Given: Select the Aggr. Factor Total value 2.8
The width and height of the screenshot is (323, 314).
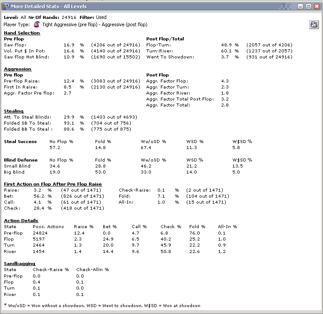Looking at the screenshot, I should [224, 105].
